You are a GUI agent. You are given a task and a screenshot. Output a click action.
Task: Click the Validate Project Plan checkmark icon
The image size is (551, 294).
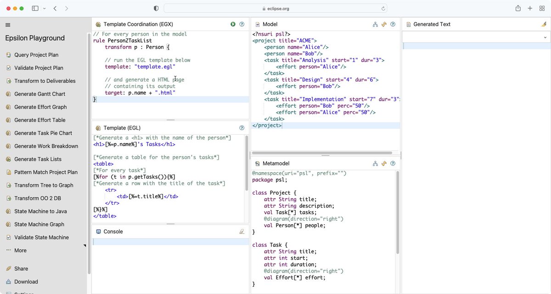tap(9, 68)
